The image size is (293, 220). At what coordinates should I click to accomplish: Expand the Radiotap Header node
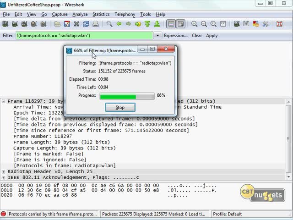(3, 171)
